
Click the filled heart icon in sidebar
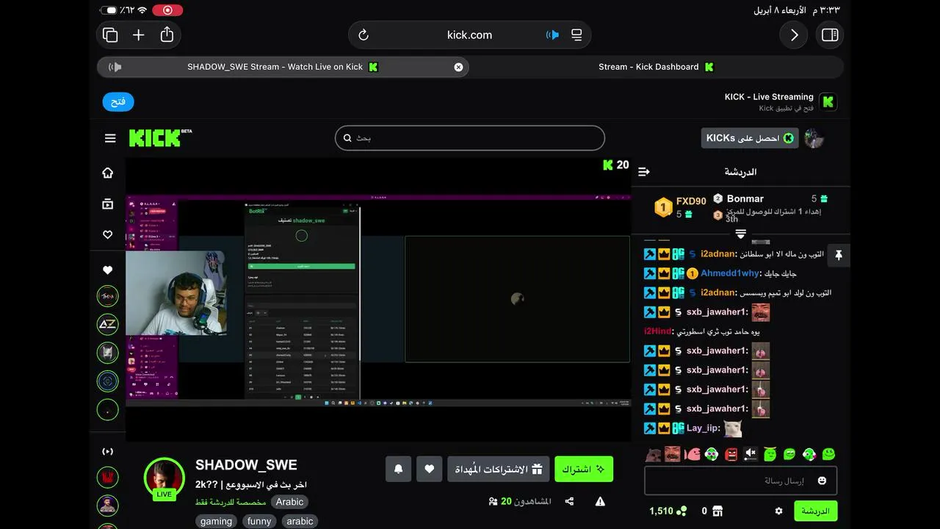click(x=108, y=270)
